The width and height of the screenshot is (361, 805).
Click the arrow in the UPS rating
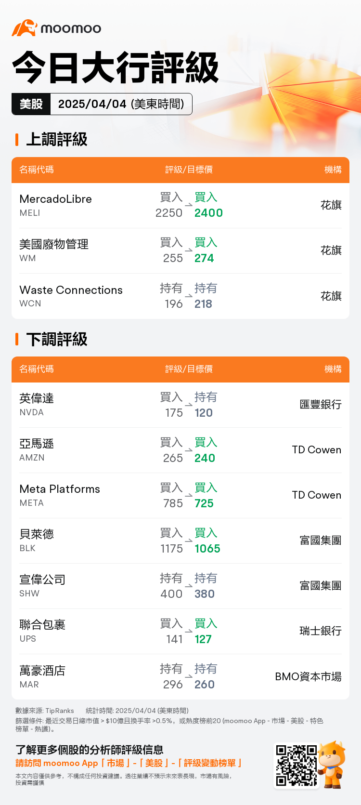[188, 632]
